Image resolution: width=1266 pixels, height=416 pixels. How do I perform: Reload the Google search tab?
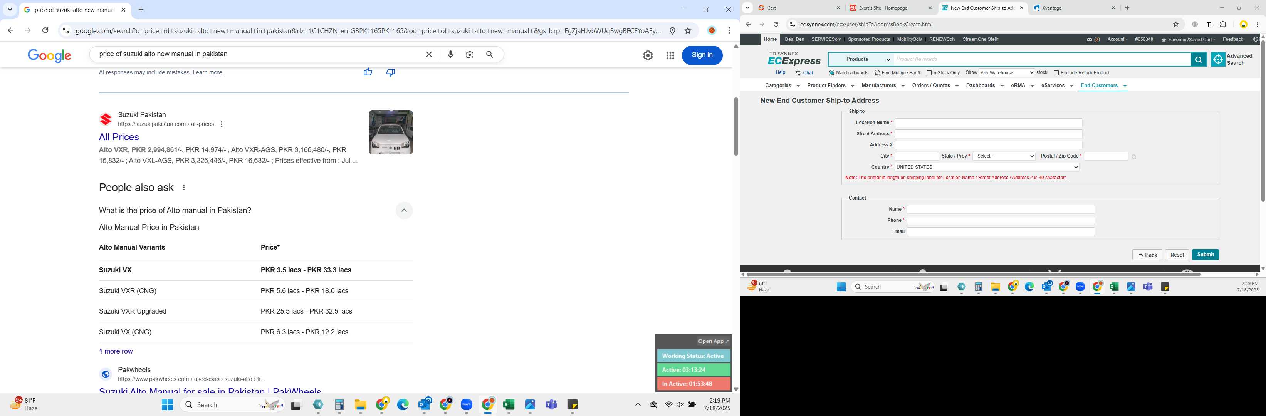coord(45,30)
